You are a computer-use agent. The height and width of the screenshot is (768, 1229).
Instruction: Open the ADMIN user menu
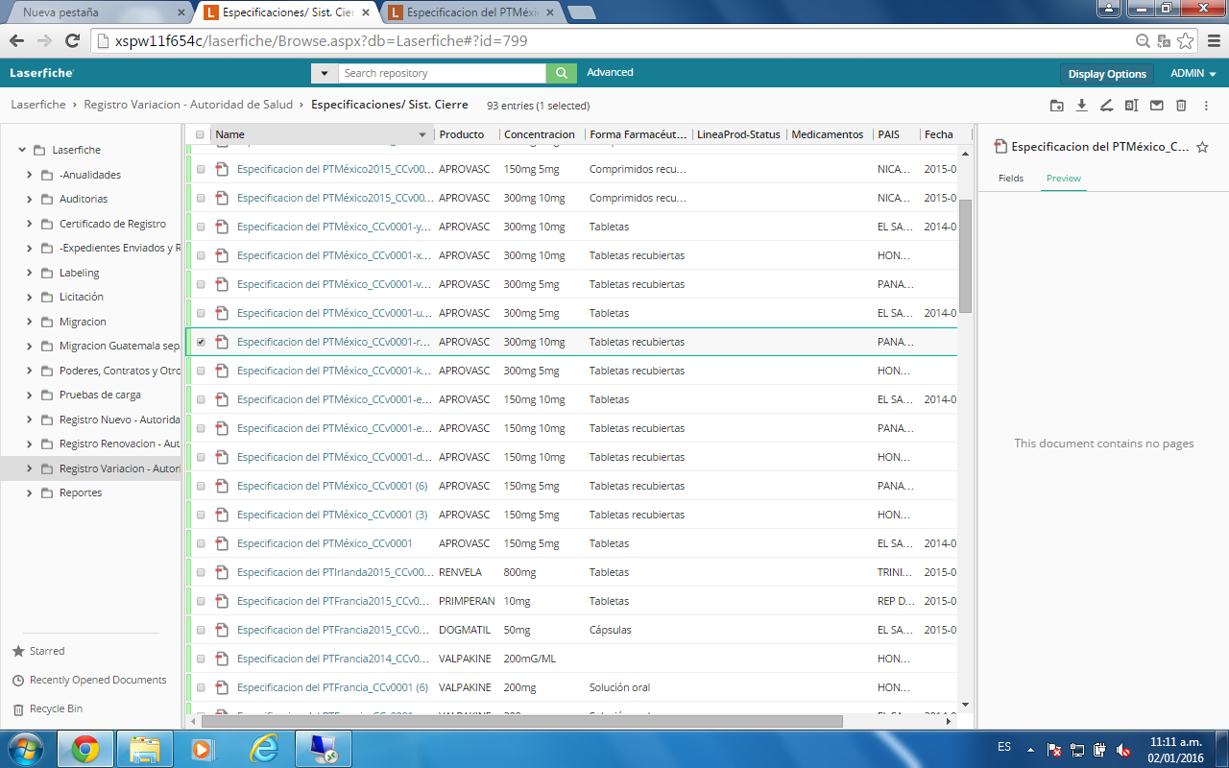click(x=1193, y=73)
